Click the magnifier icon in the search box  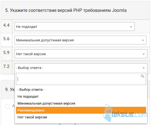pos(142,76)
